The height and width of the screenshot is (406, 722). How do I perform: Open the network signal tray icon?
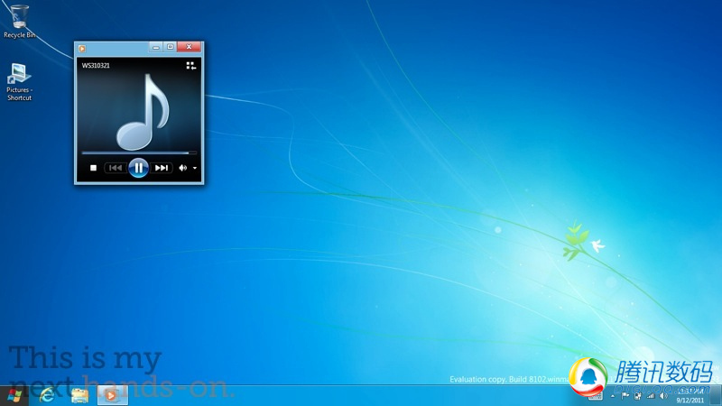[650, 396]
